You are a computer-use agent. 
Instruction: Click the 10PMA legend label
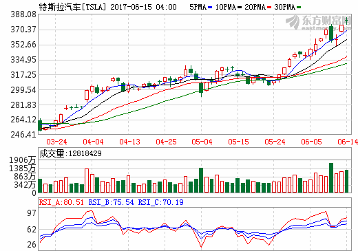(226, 7)
